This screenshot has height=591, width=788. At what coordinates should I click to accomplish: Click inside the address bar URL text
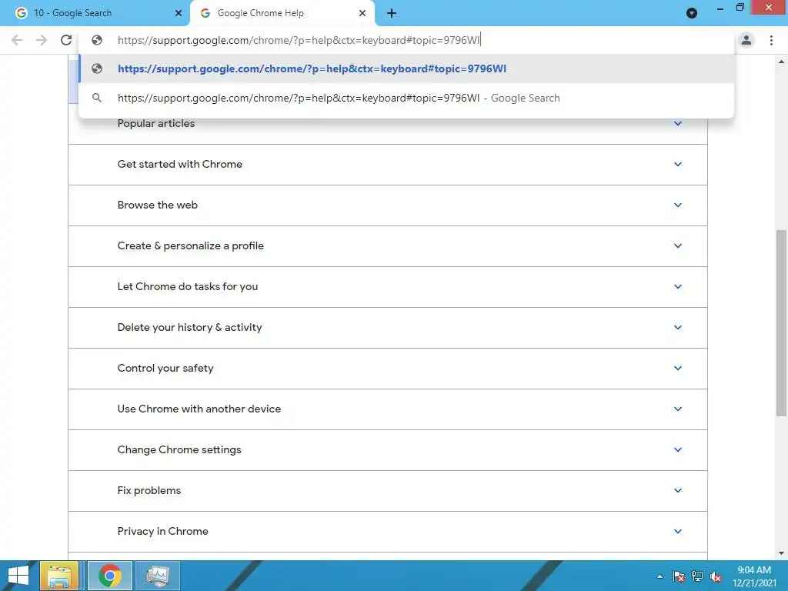pos(299,40)
